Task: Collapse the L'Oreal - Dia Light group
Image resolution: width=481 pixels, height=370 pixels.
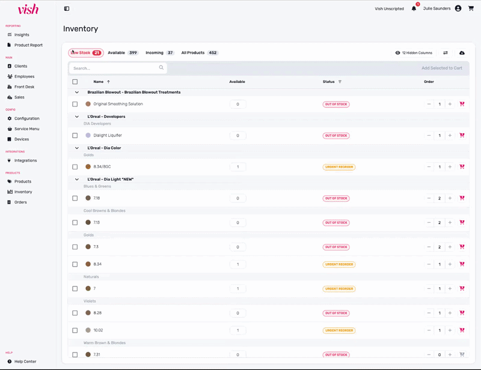Action: pyautogui.click(x=77, y=179)
